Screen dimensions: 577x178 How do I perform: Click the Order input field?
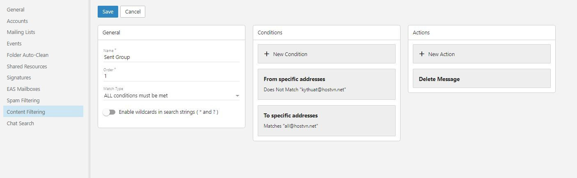click(x=171, y=76)
